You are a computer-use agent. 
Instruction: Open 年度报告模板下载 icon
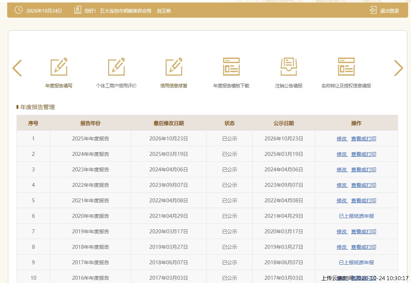[231, 67]
